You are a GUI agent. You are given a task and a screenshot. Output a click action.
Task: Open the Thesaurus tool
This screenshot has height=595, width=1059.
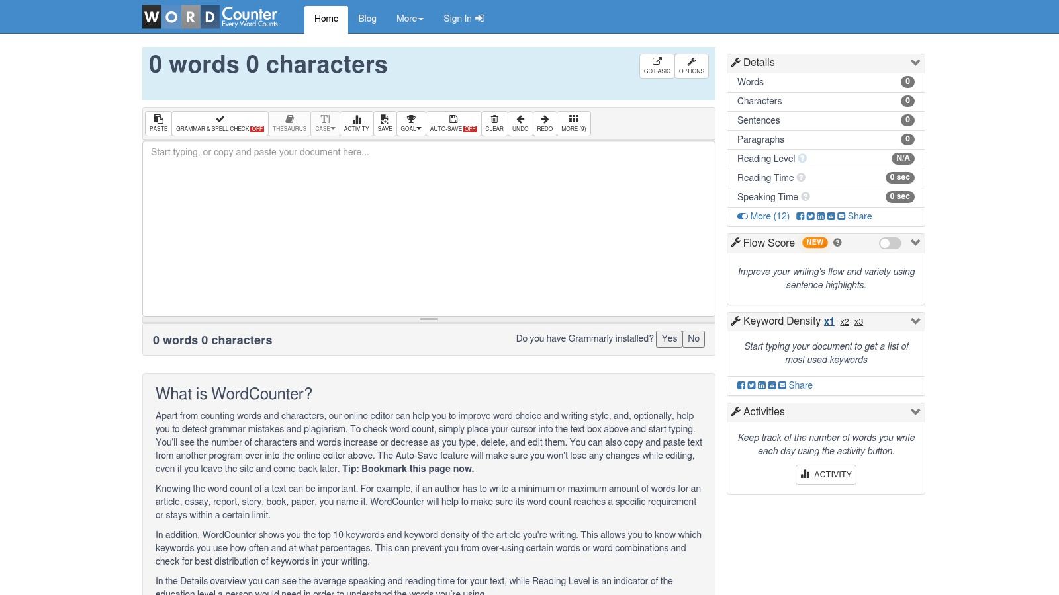pos(289,123)
